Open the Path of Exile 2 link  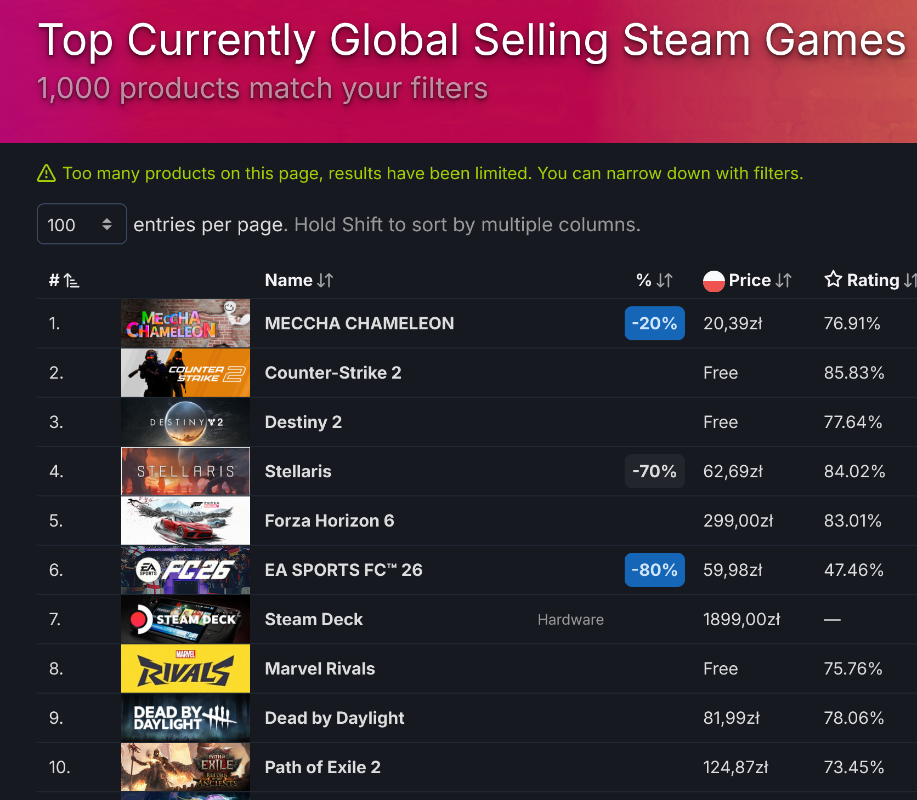point(322,767)
